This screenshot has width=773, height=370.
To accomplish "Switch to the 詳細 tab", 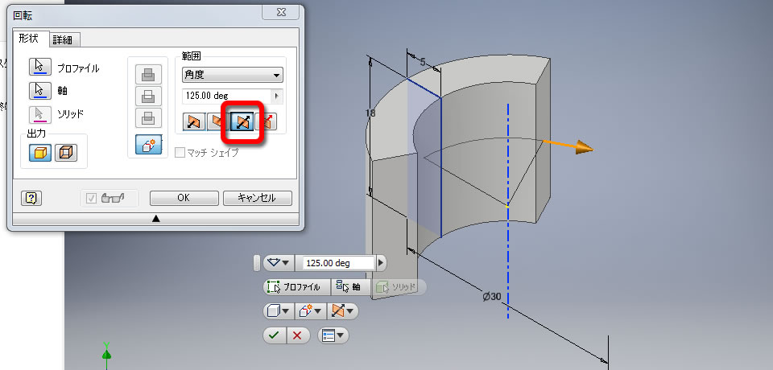I will click(x=65, y=39).
